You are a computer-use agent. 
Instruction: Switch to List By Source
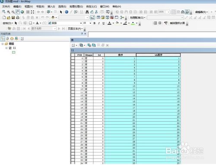(7, 39)
